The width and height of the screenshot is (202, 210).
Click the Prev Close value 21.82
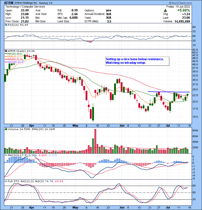coord(24,21)
